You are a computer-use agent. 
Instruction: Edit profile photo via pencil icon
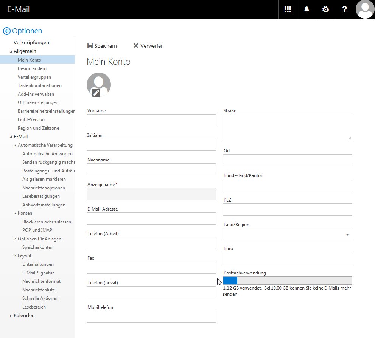pos(96,93)
